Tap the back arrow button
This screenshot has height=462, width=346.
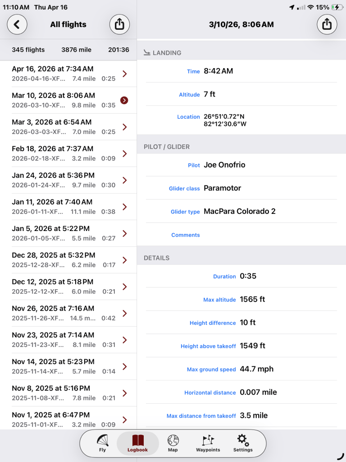(x=17, y=24)
